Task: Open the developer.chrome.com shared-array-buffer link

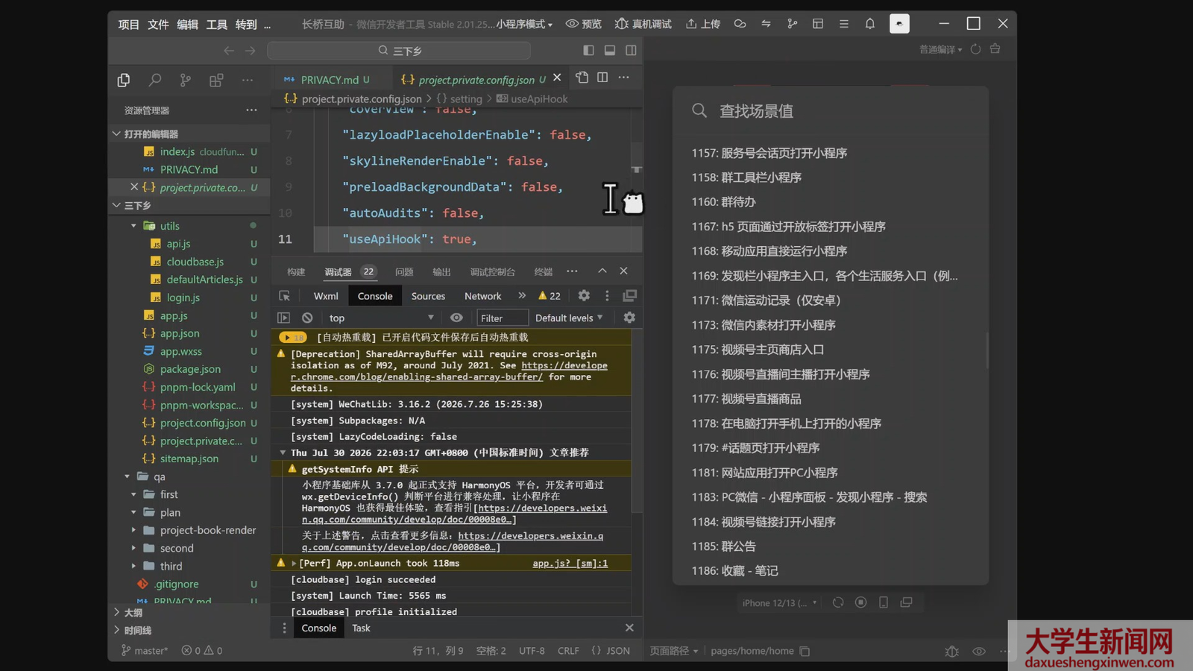Action: pos(449,371)
